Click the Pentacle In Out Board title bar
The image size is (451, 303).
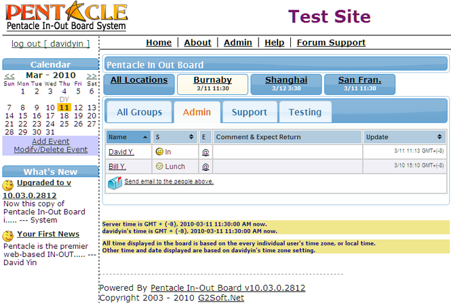(276, 64)
